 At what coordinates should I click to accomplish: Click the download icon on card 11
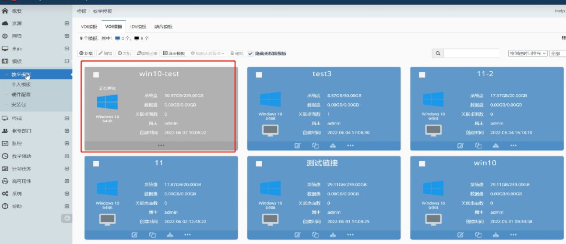coord(170,235)
